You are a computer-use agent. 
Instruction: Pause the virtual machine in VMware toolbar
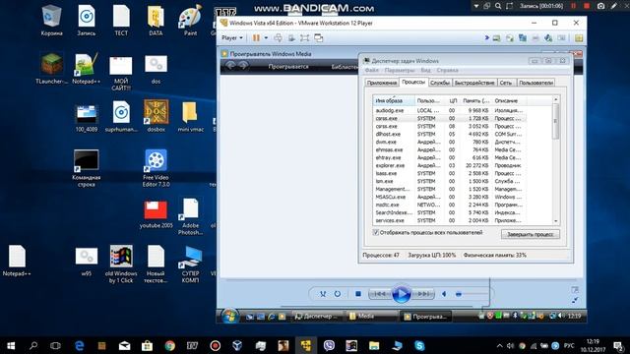pos(256,37)
